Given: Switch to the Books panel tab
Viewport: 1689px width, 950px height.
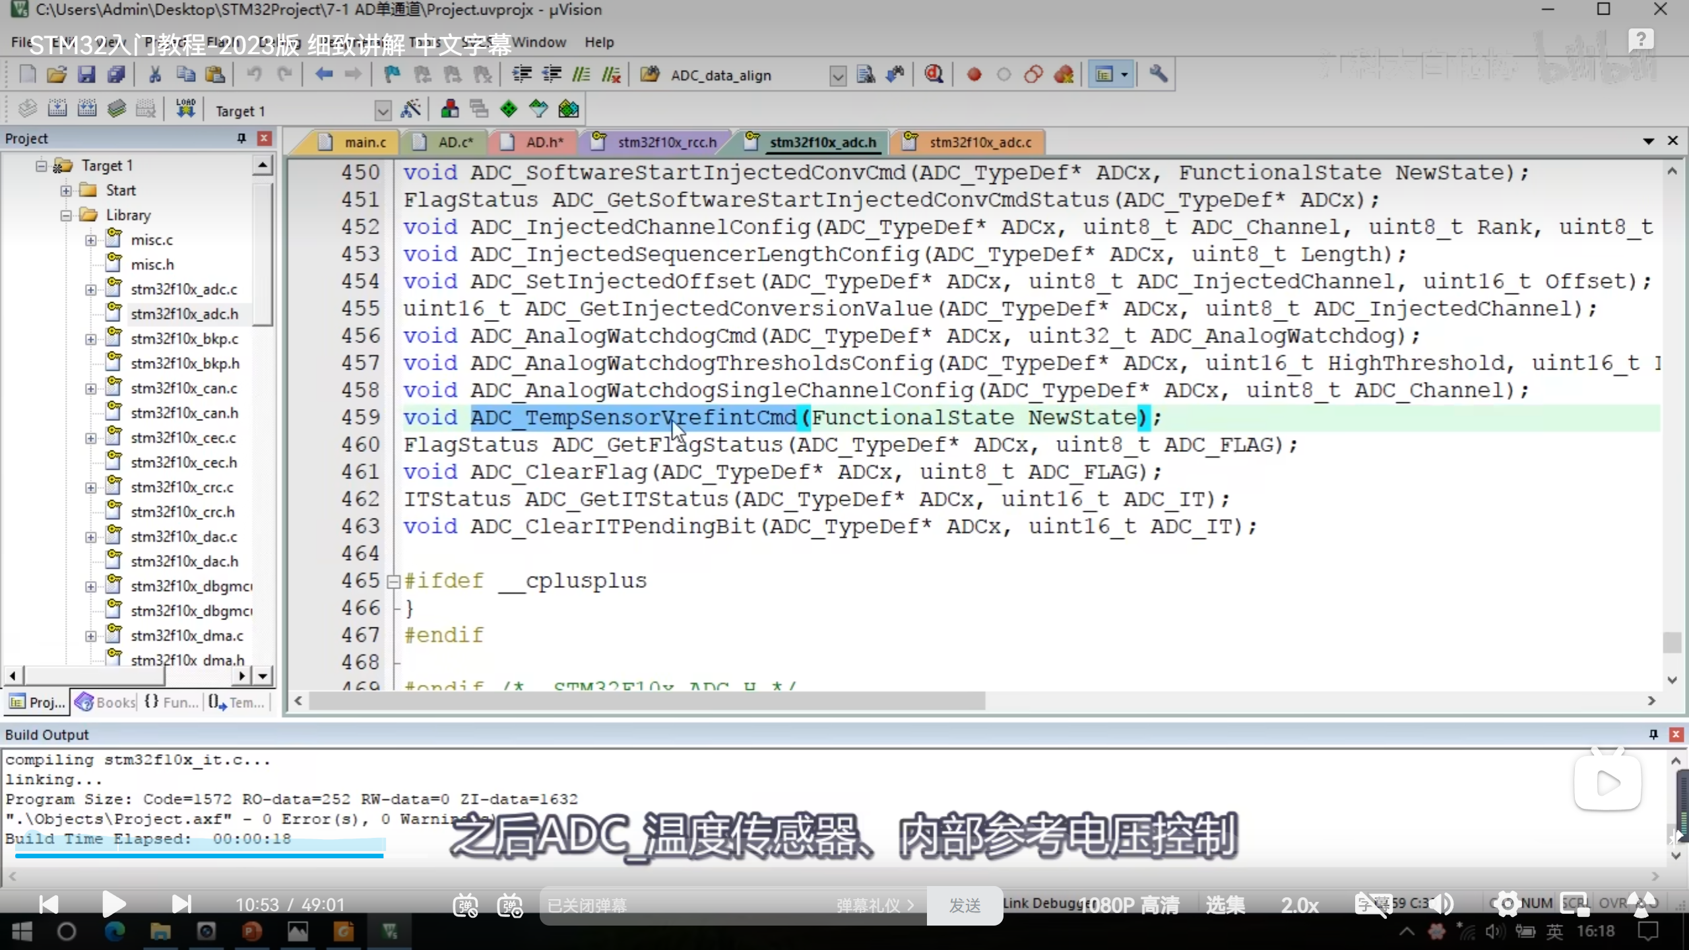Looking at the screenshot, I should (106, 703).
